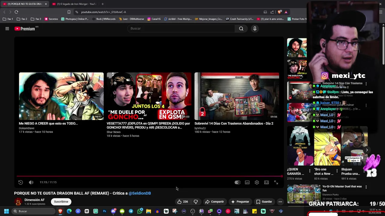Image resolution: width=385 pixels, height=216 pixels.
Task: Play VEGETTA777 EXPLOTA en QSMP end-screen thumbnail
Action: tap(149, 96)
